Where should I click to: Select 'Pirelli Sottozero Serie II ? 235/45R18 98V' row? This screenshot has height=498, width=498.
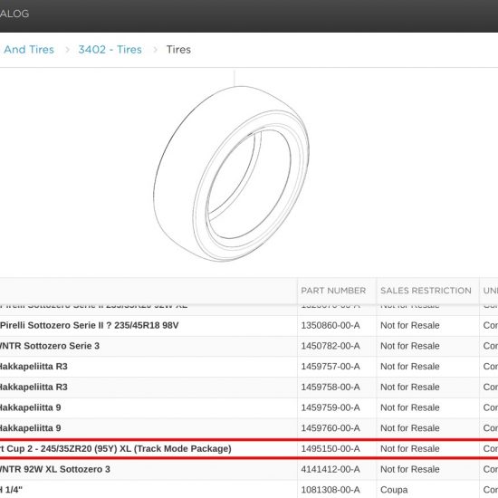click(249, 326)
